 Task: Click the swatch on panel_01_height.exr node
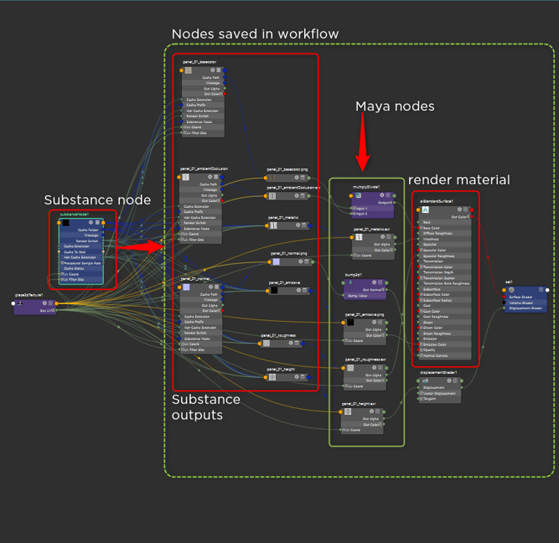point(348,411)
